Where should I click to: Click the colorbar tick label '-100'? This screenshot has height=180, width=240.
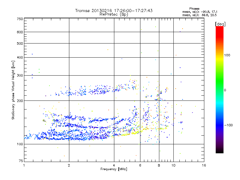coord(228,125)
